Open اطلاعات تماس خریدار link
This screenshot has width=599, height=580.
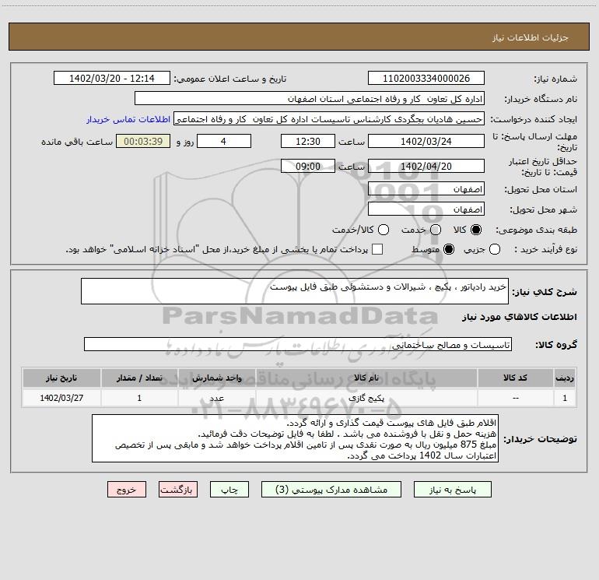click(x=128, y=119)
